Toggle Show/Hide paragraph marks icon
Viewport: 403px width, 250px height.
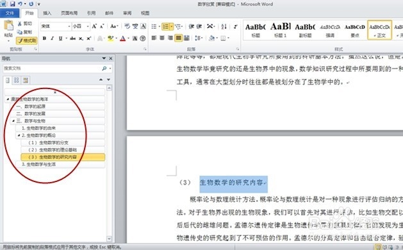[235, 26]
